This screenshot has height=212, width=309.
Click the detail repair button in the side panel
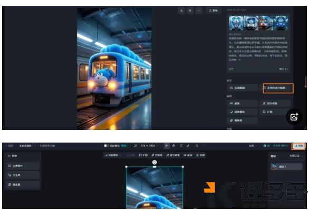pos(275,103)
